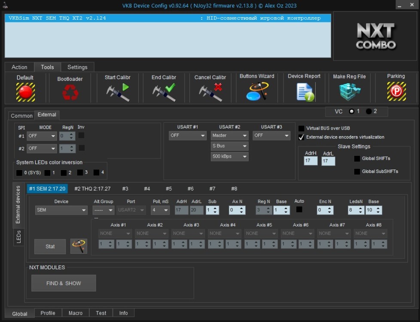Click the red Default button icon
The image size is (420, 322).
pos(25,92)
